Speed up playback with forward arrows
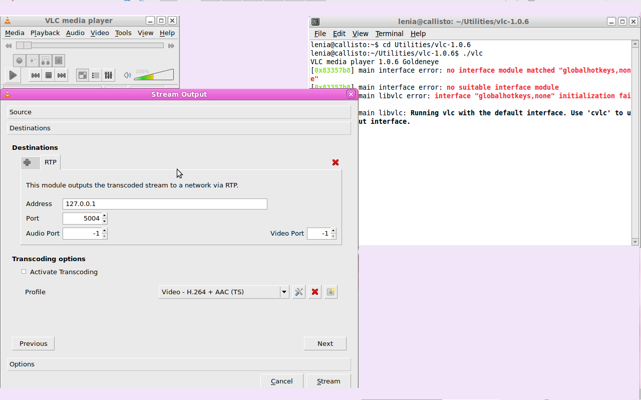Image resolution: width=641 pixels, height=400 pixels. (171, 46)
